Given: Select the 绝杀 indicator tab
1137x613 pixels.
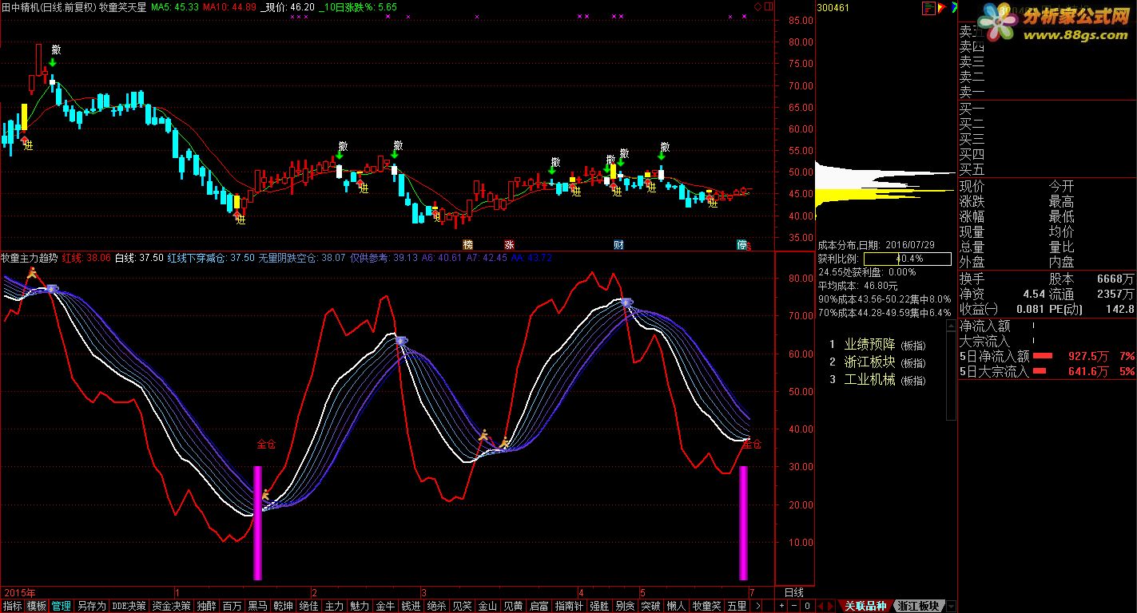Looking at the screenshot, I should tap(436, 606).
